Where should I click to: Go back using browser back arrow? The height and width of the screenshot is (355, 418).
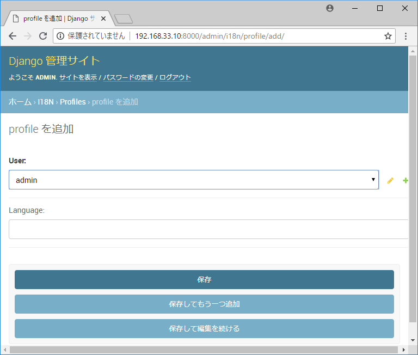tap(13, 36)
